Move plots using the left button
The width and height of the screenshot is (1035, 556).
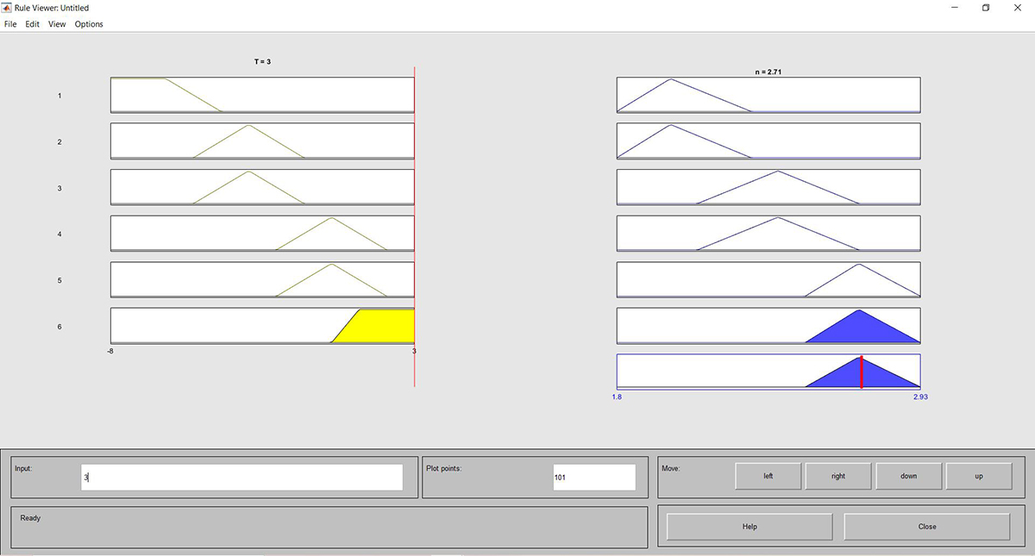point(768,476)
